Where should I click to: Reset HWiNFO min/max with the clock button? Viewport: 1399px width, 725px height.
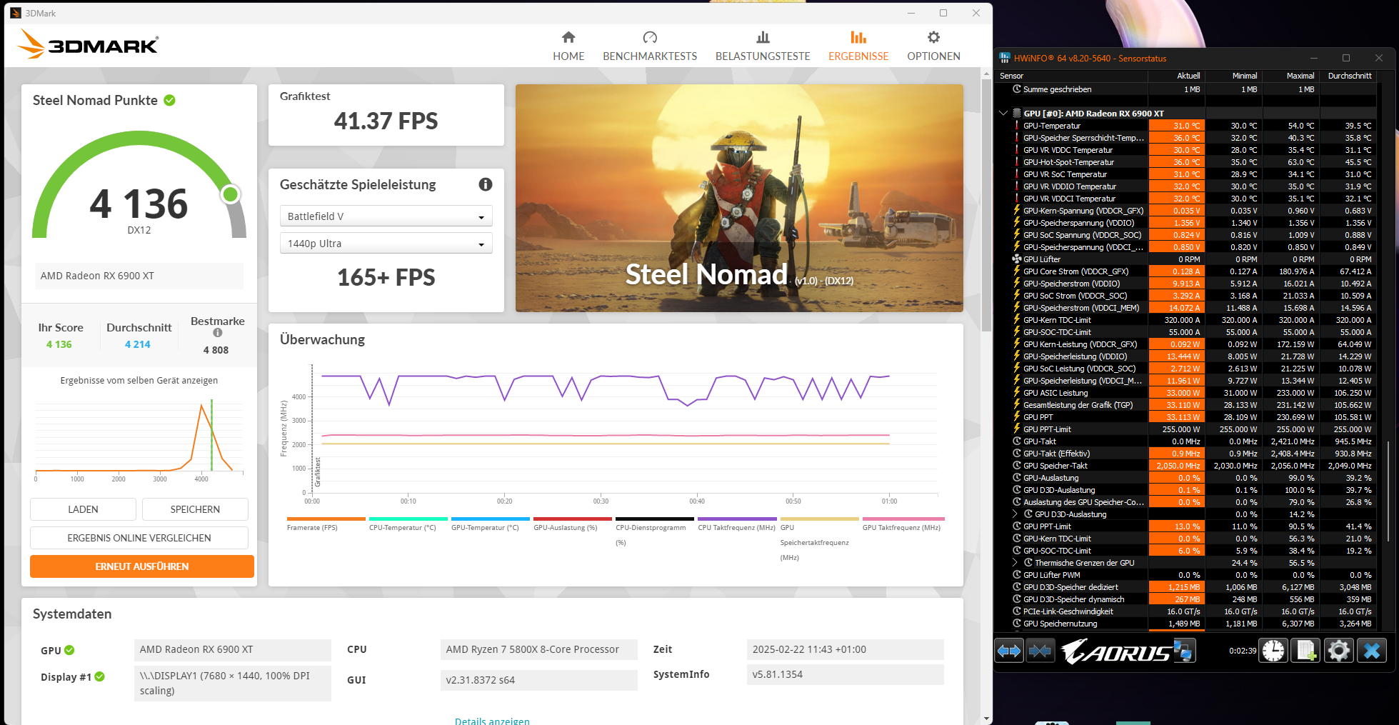click(x=1273, y=651)
